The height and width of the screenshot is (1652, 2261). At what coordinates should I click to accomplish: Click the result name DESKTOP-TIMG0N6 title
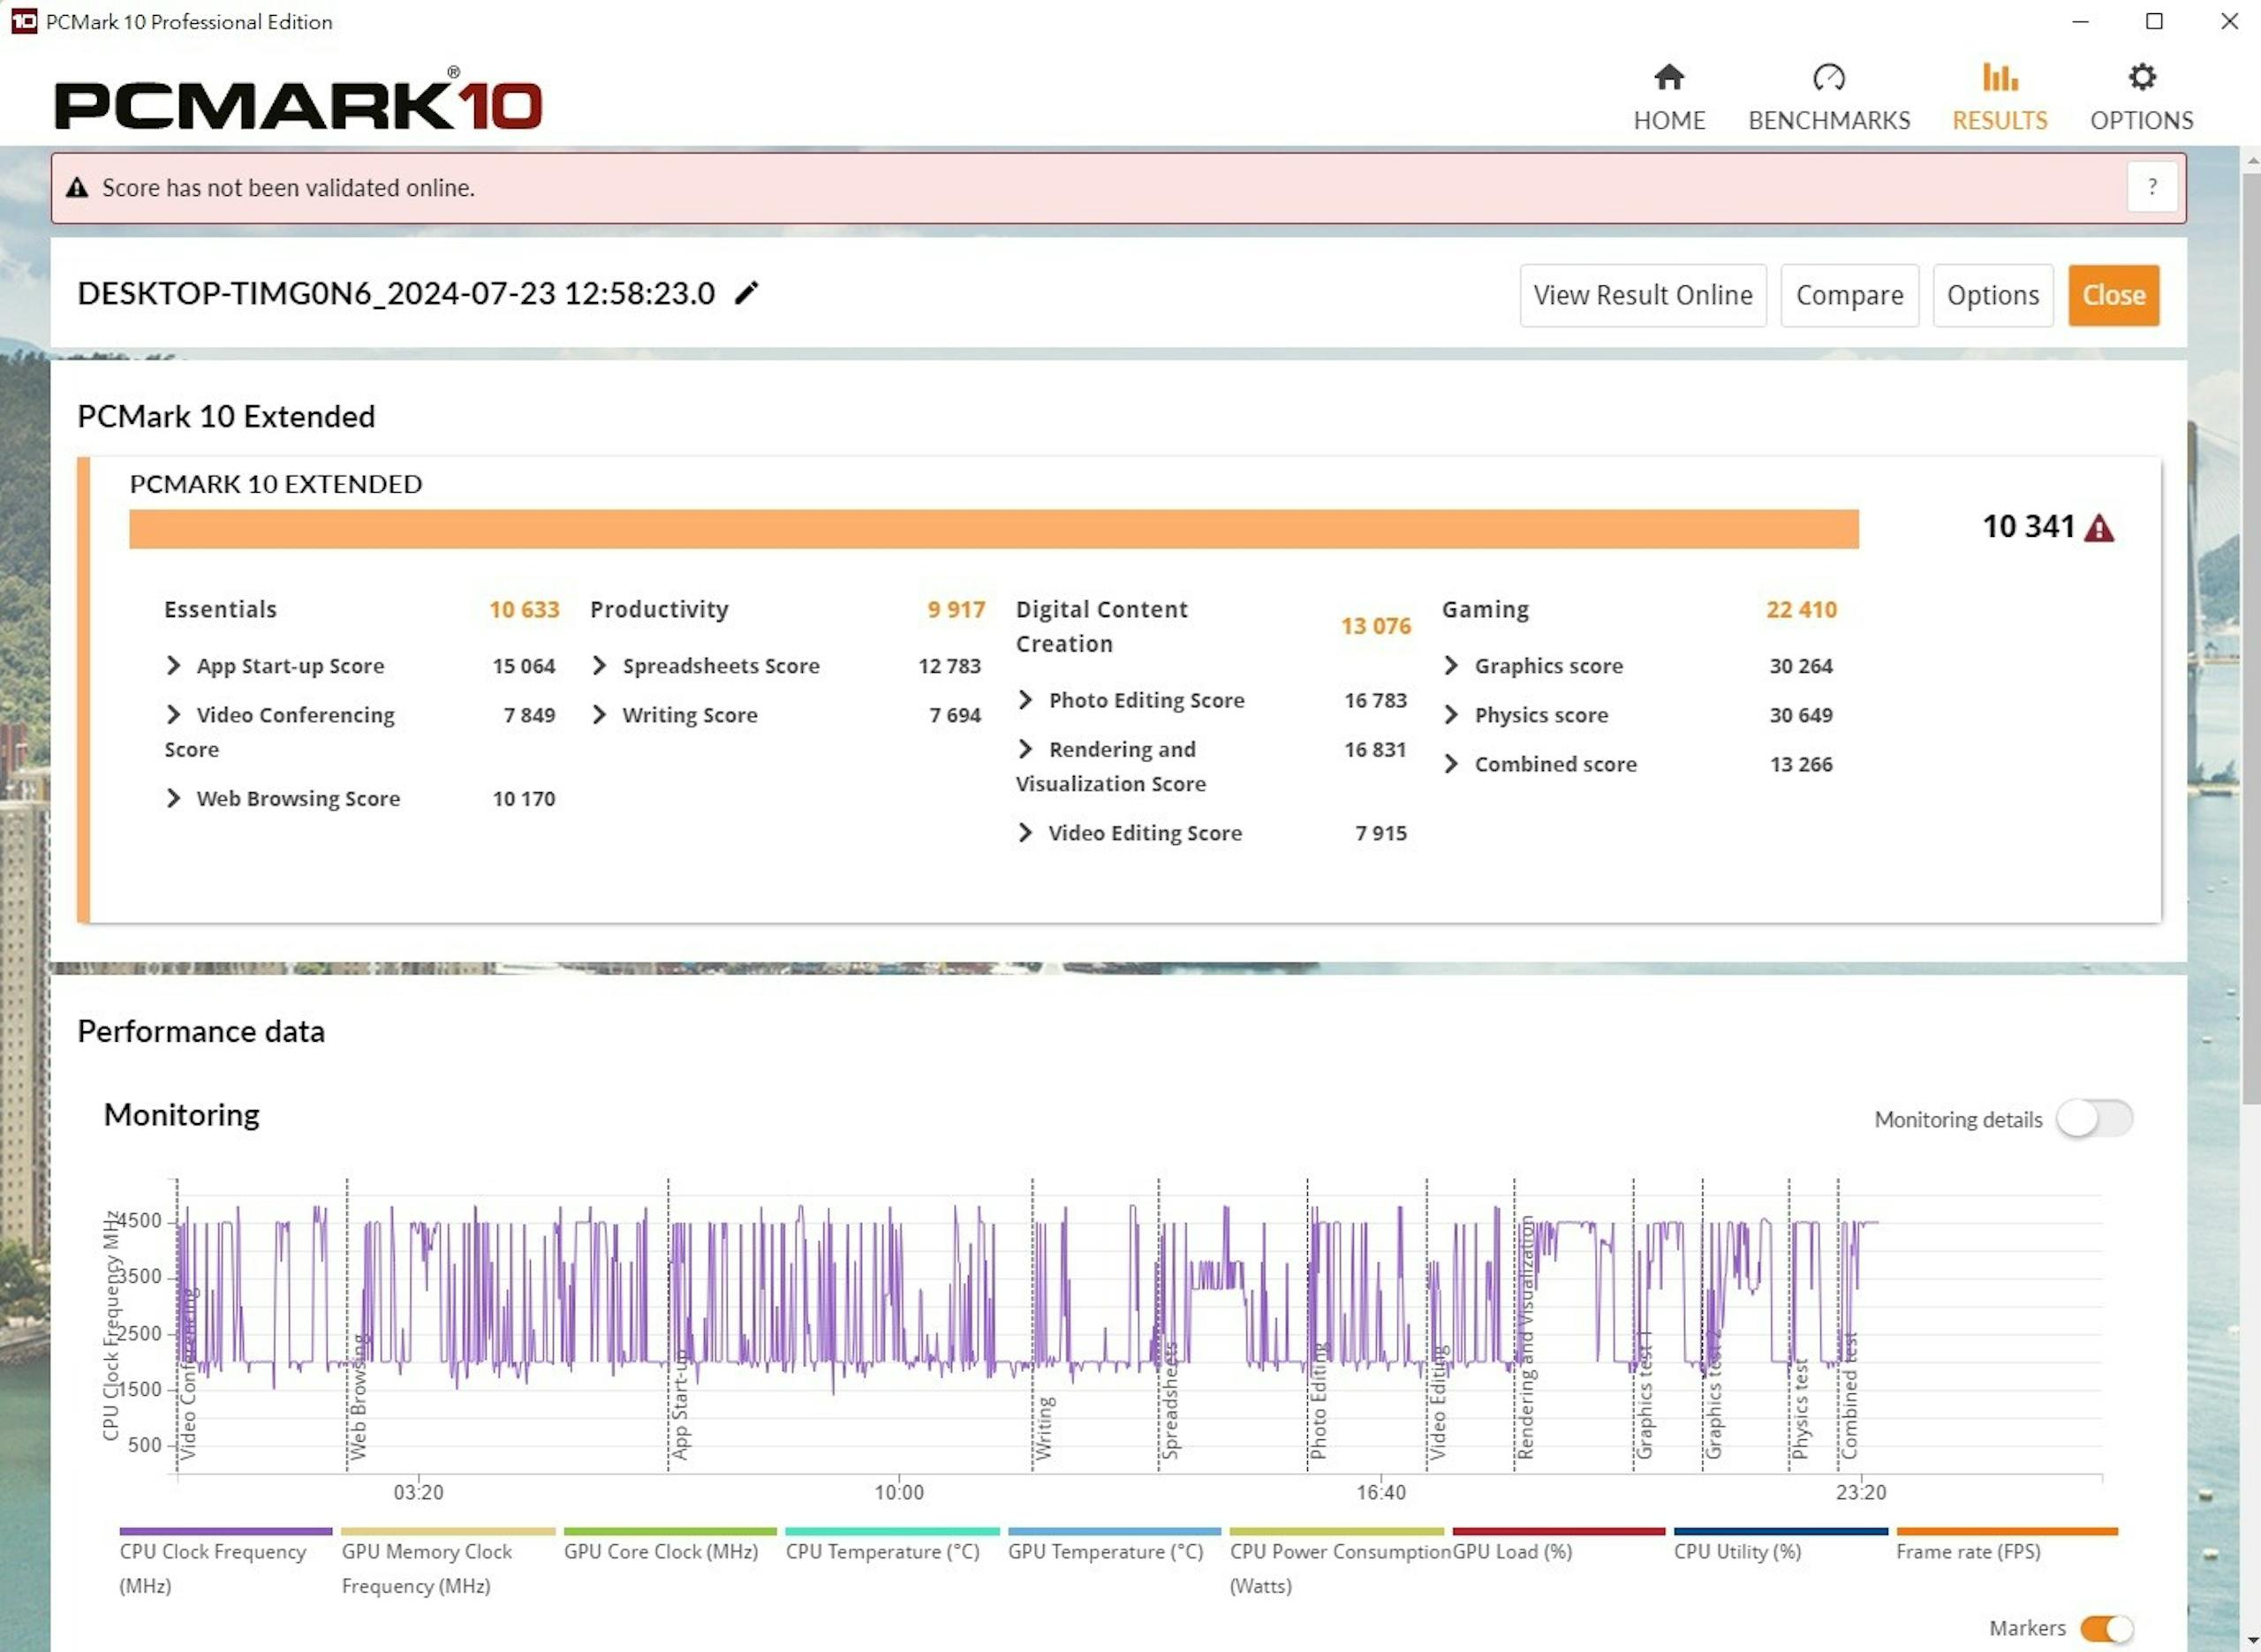point(396,293)
